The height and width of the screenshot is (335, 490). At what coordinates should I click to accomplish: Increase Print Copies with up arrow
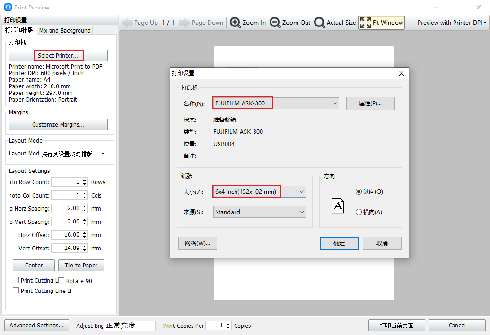click(x=228, y=324)
